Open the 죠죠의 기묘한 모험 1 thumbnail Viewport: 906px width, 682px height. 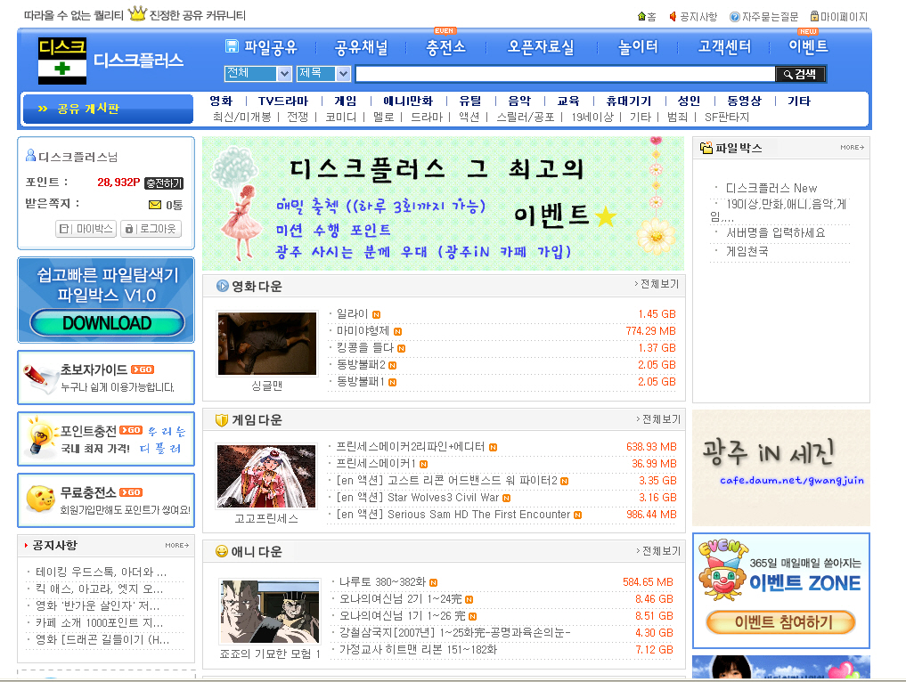coord(269,612)
